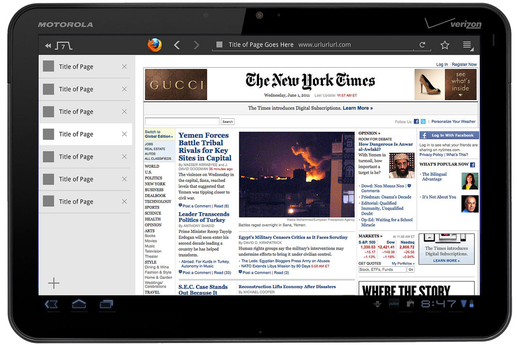Tap the 8:47 clock in status bar
Image resolution: width=517 pixels, height=345 pixels.
point(439,304)
